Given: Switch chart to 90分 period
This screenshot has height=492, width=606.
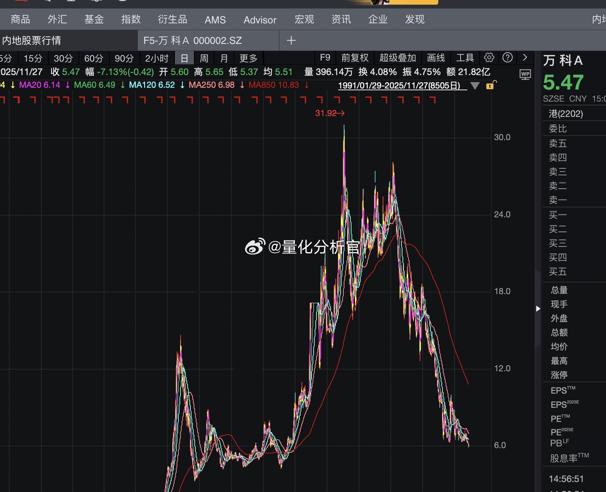Looking at the screenshot, I should [124, 58].
